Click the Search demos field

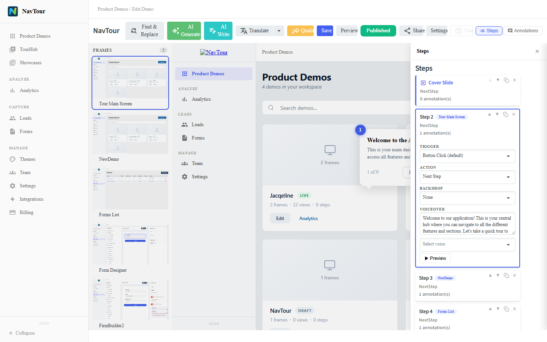tap(337, 108)
